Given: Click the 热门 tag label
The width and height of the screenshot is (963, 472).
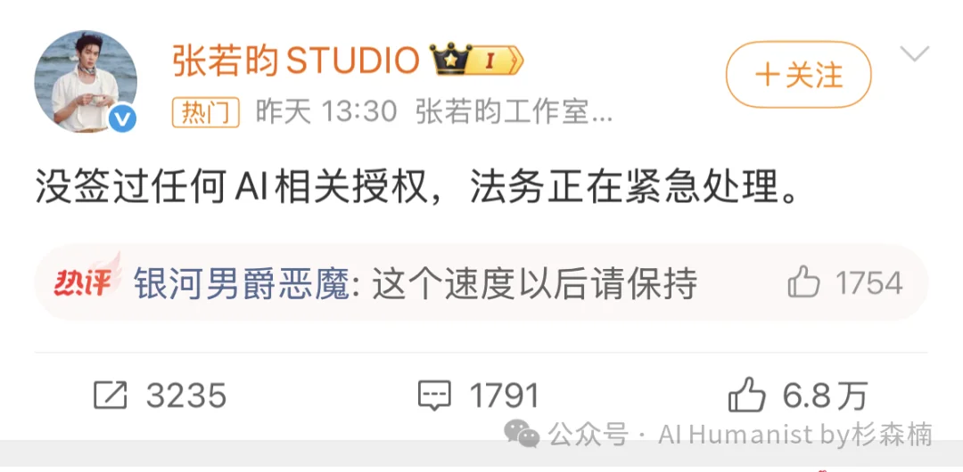Looking at the screenshot, I should point(206,112).
